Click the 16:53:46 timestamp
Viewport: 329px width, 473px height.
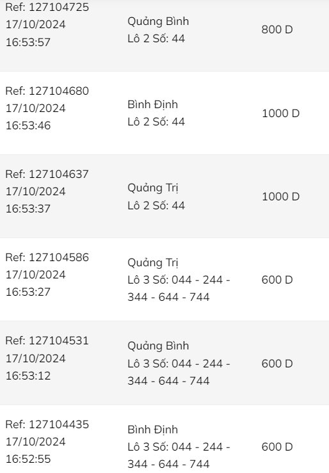click(x=28, y=125)
